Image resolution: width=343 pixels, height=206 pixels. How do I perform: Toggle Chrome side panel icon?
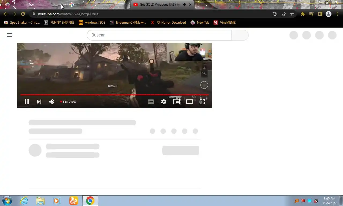click(x=320, y=14)
